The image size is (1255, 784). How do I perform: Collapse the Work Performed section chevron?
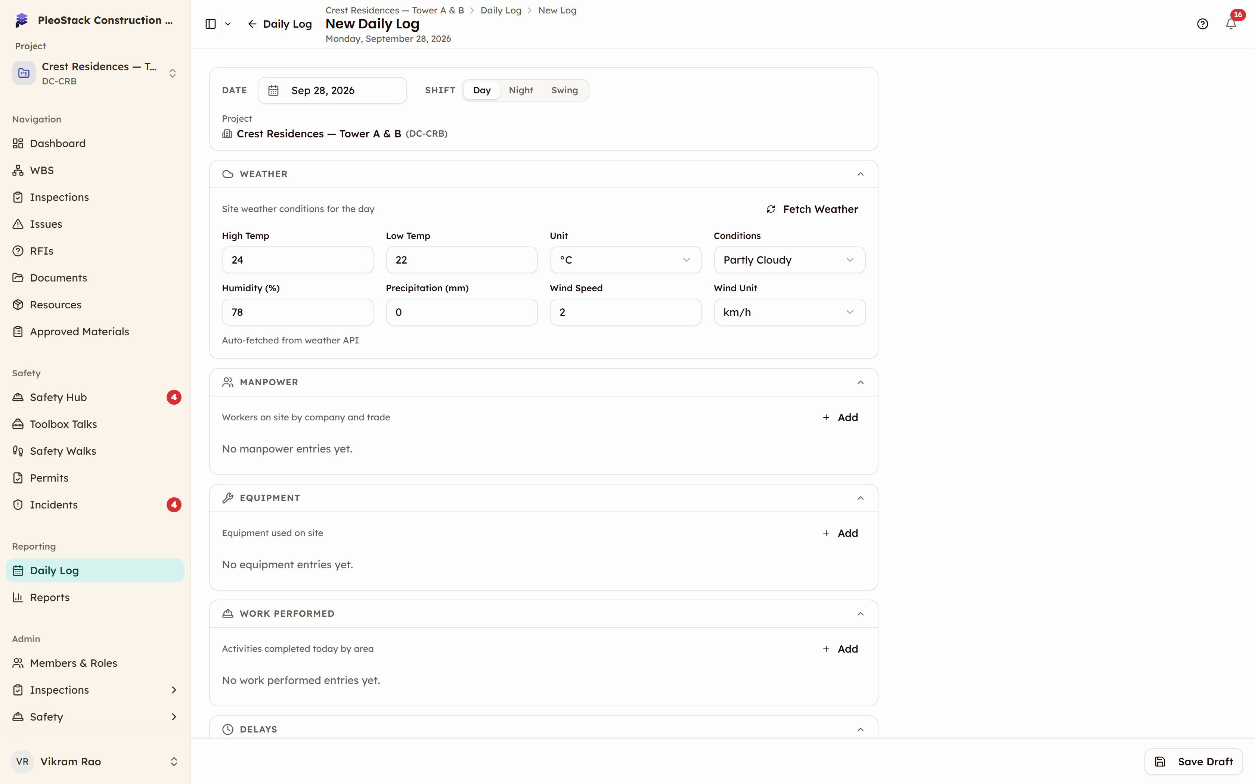[860, 614]
